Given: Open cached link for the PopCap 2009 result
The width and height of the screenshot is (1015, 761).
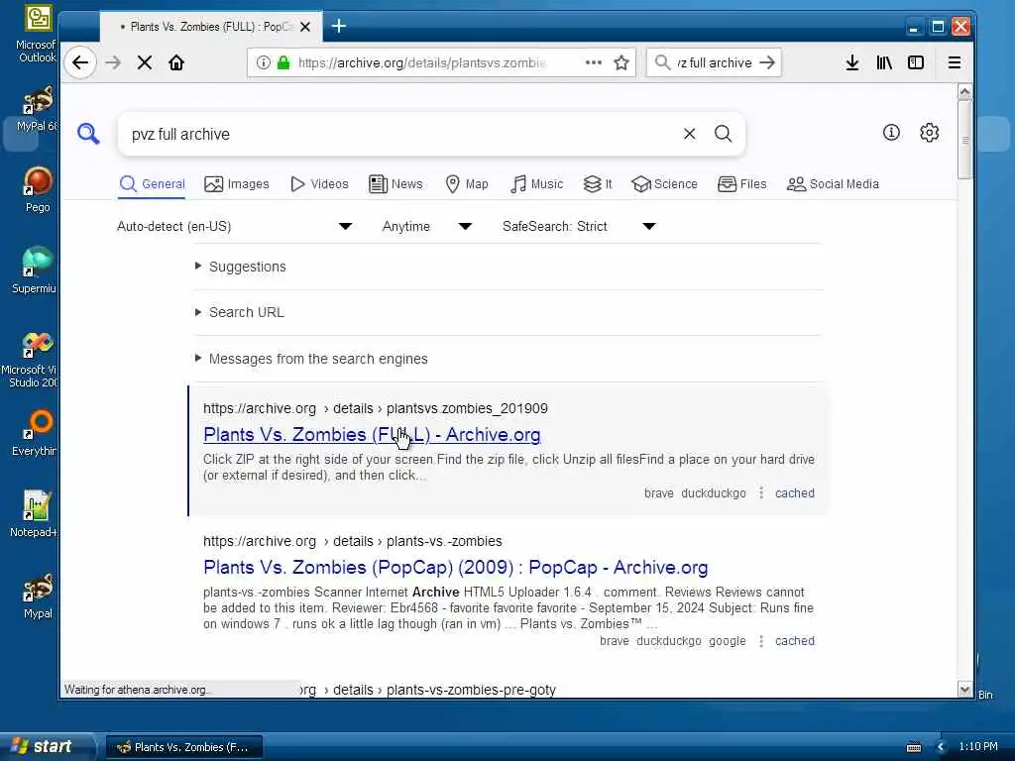Looking at the screenshot, I should pos(795,641).
